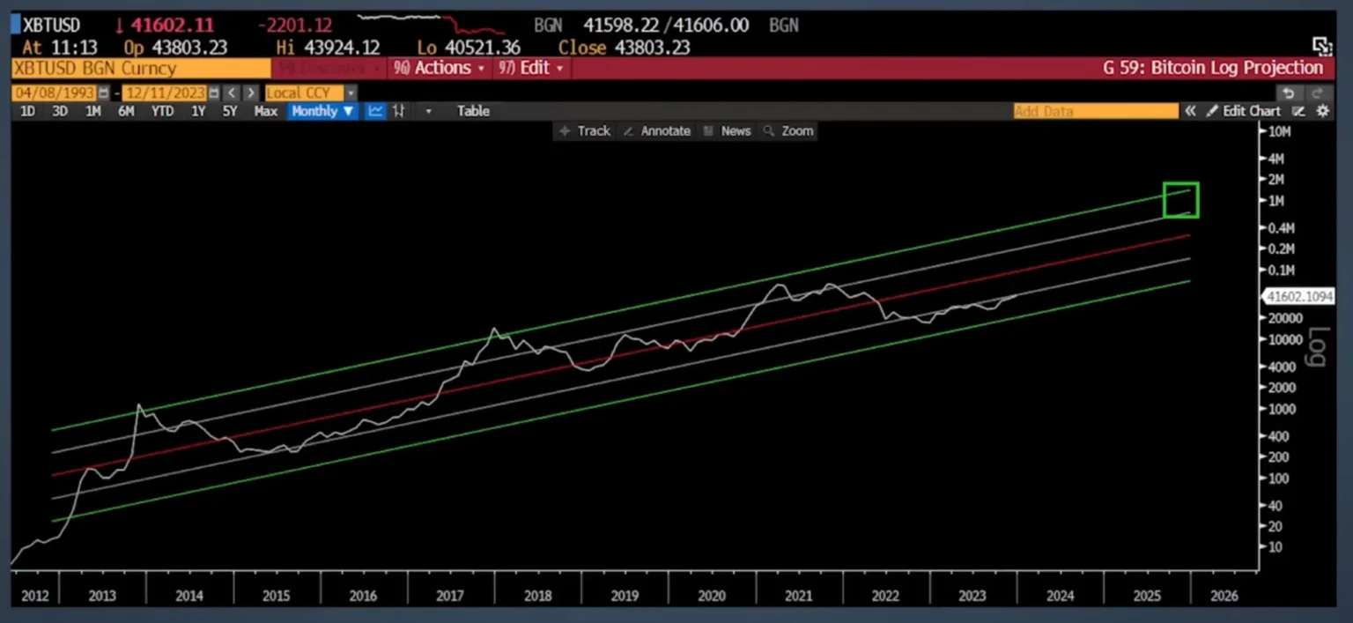Image resolution: width=1353 pixels, height=623 pixels.
Task: Select the Max time range
Action: (265, 111)
